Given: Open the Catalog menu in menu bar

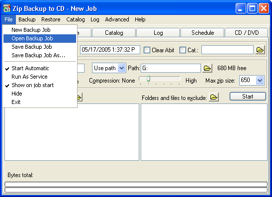Looking at the screenshot, I should click(x=76, y=19).
